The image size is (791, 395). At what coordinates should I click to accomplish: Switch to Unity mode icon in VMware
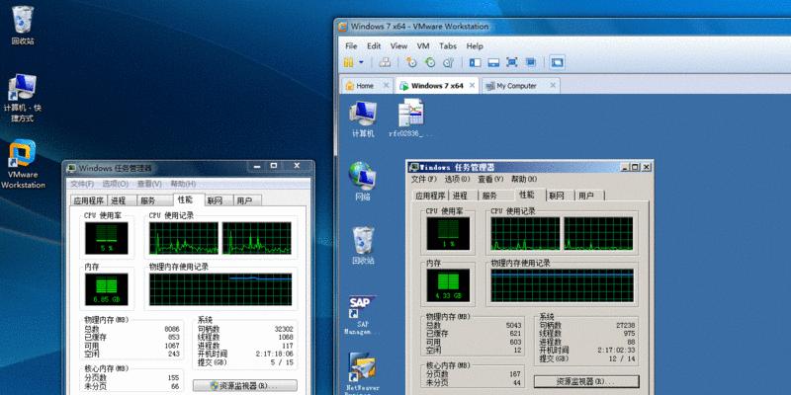[530, 62]
